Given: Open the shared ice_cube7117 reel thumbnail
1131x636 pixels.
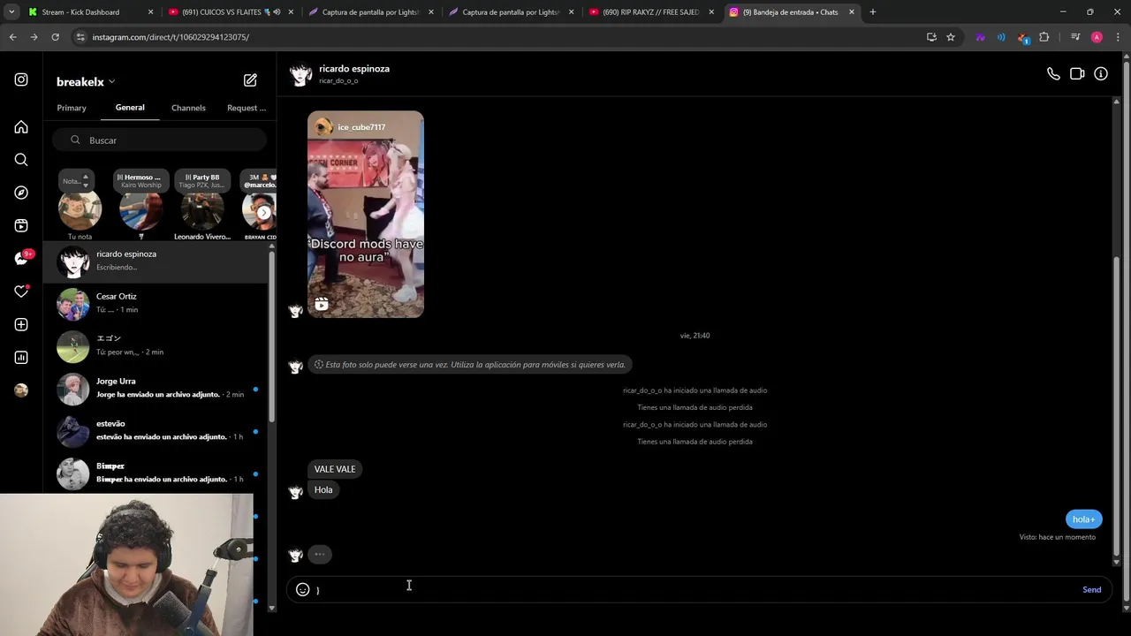Looking at the screenshot, I should point(366,215).
